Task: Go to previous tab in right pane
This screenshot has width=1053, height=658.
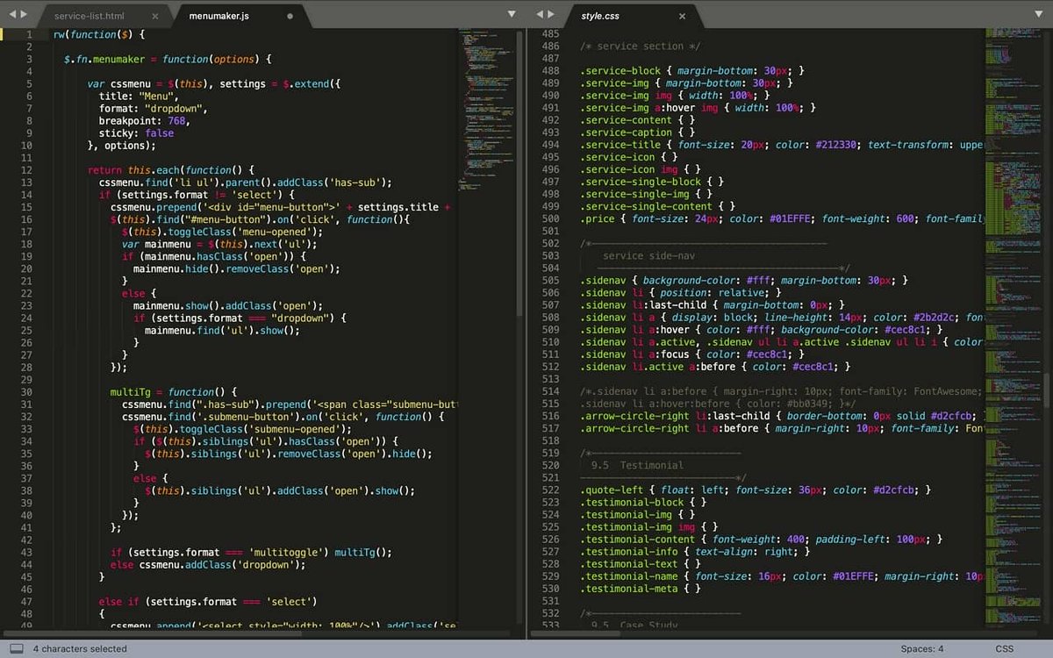Action: [539, 14]
